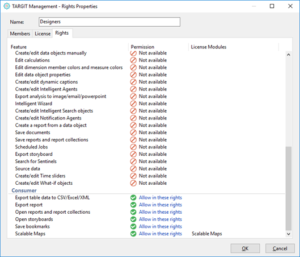This screenshot has width=300, height=257.
Task: Click 'Scalable Maps' in License Modules column
Action: tap(207, 234)
